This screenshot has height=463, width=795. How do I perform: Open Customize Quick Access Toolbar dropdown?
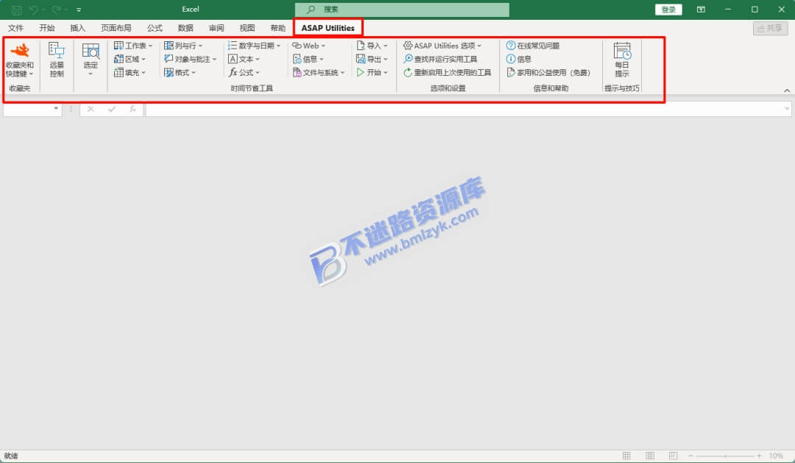pyautogui.click(x=79, y=9)
